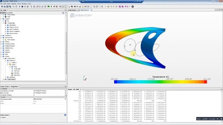Collapse the LeadingEdge region node
Image resolution: width=223 pixels, height=125 pixels.
[x=3, y=23]
